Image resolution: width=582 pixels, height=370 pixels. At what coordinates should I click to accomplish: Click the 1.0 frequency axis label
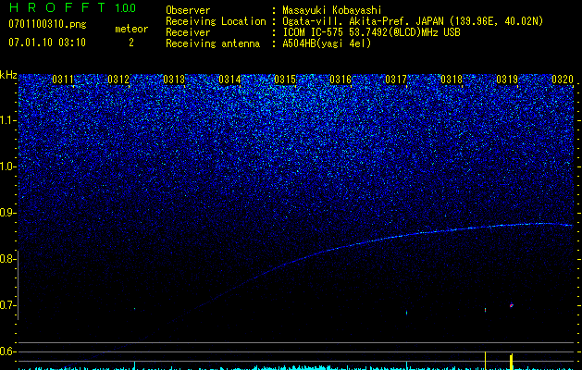[8, 166]
